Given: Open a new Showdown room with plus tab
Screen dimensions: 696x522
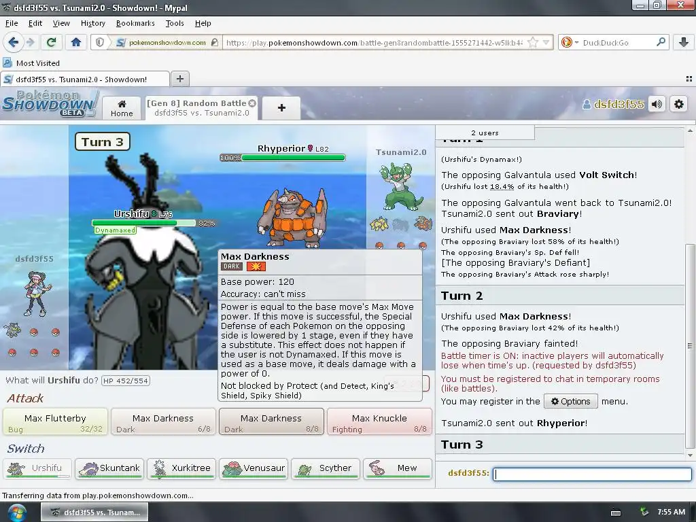Looking at the screenshot, I should pyautogui.click(x=281, y=108).
